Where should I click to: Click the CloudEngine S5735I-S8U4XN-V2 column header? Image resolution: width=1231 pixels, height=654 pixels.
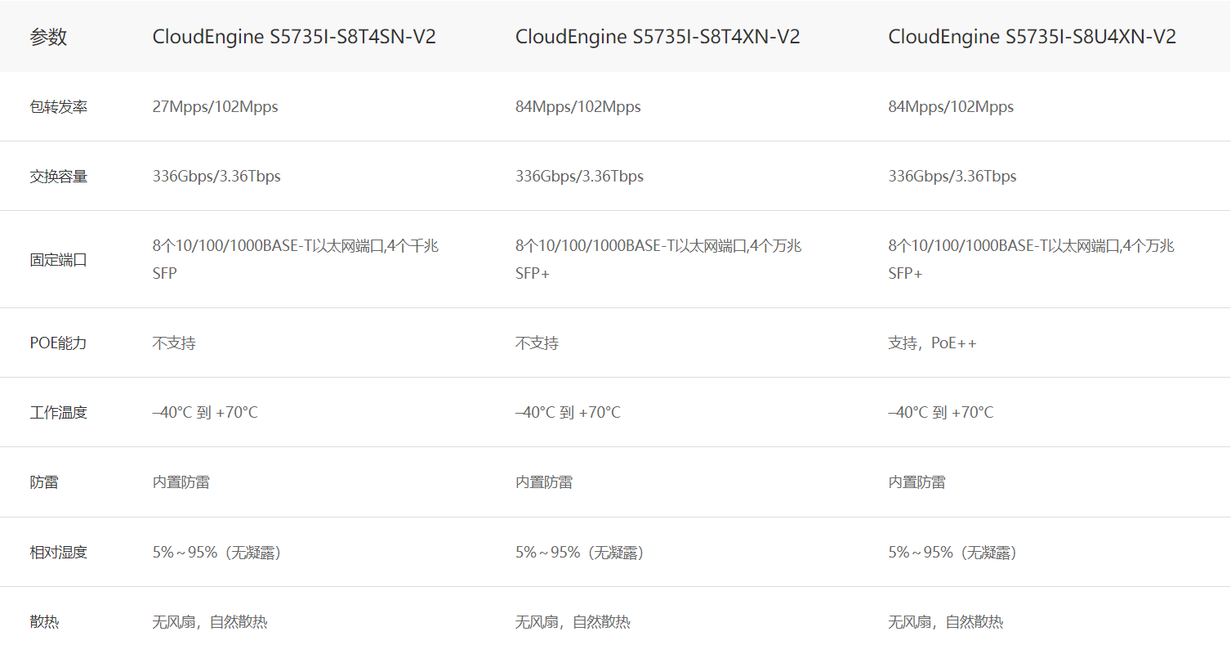click(1032, 37)
